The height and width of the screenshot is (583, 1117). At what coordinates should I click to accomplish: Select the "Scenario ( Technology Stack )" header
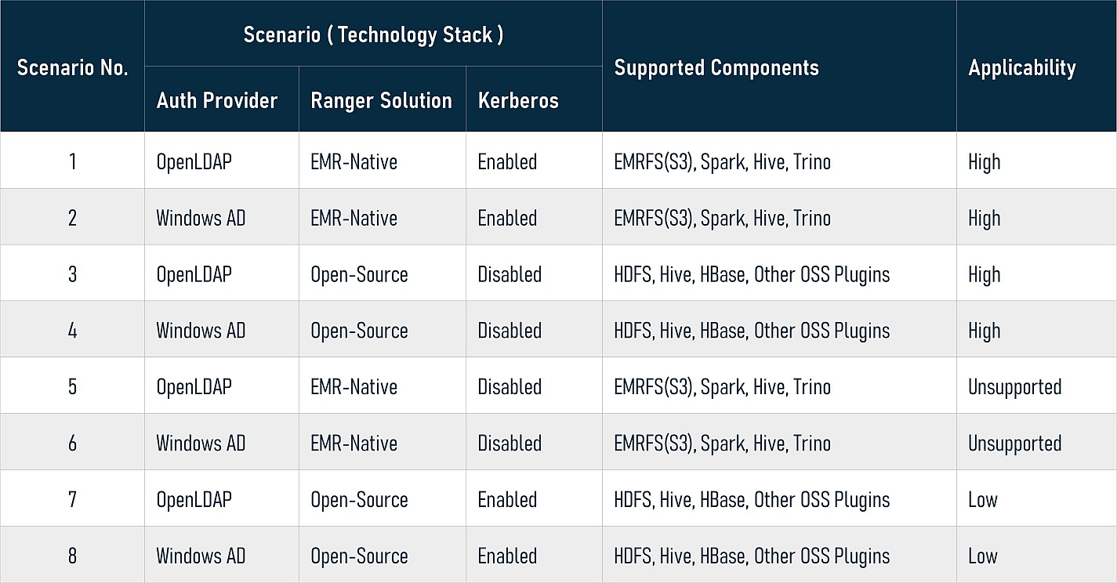[373, 35]
